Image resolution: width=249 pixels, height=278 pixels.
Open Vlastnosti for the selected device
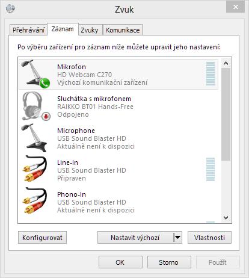coord(209,238)
